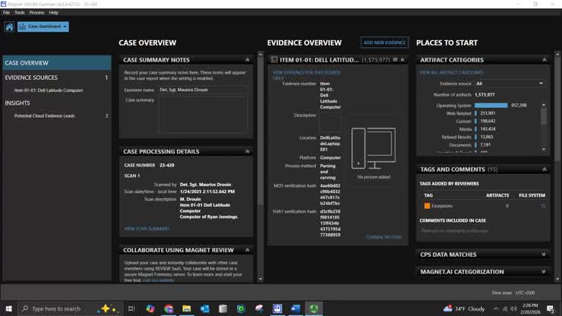Screen dimensions: 562x316
Task: Click the Media artifact category bar
Action: coord(475,129)
